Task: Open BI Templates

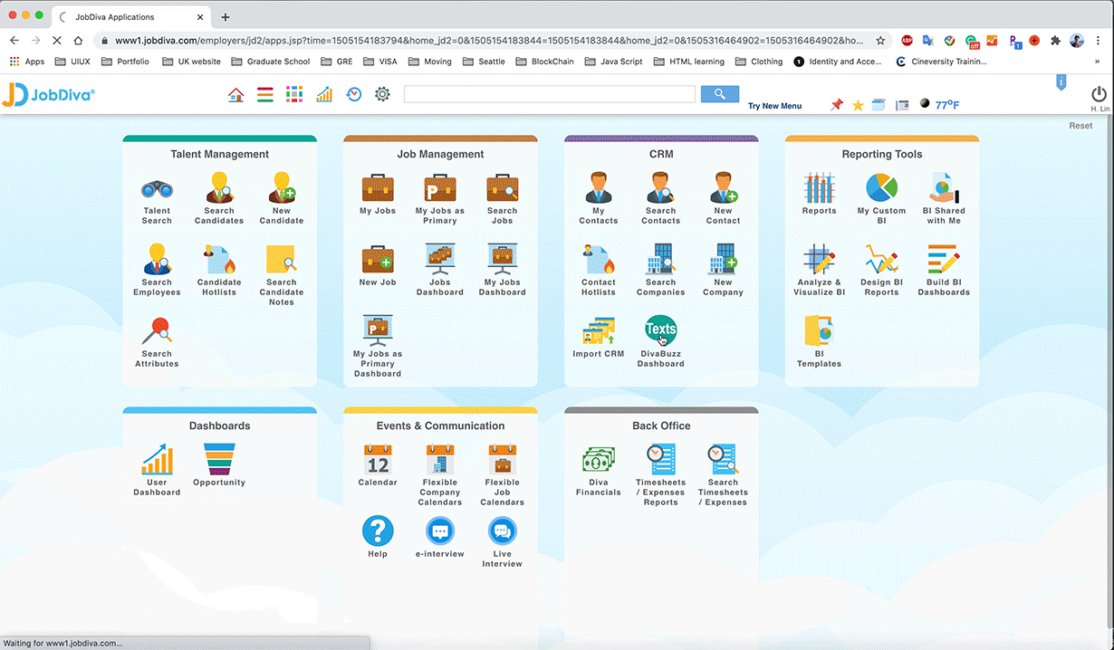Action: pyautogui.click(x=820, y=330)
